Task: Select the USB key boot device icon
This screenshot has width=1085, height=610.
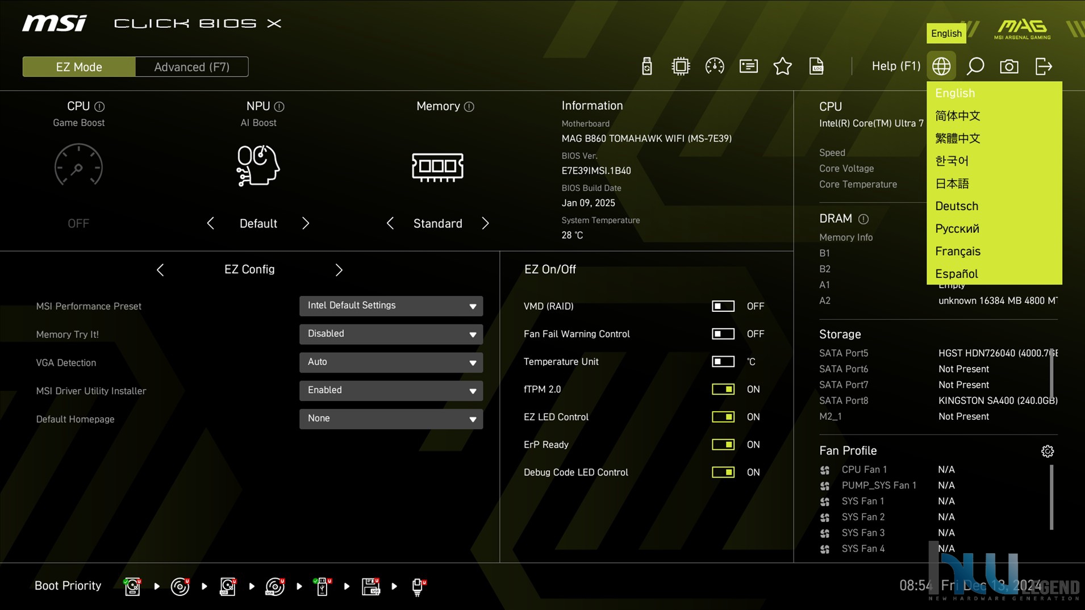Action: (x=322, y=586)
